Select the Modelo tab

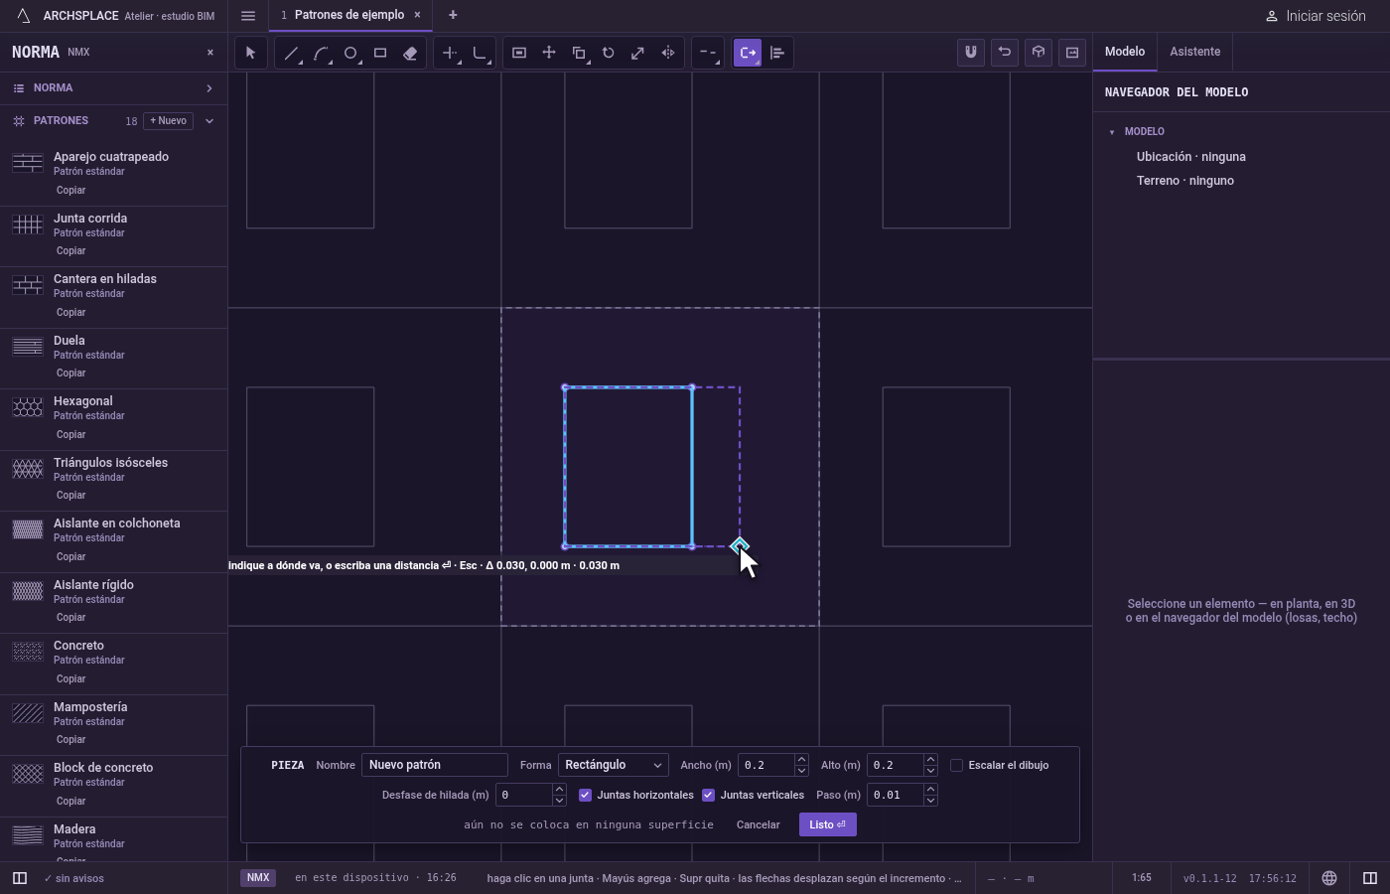(x=1125, y=52)
